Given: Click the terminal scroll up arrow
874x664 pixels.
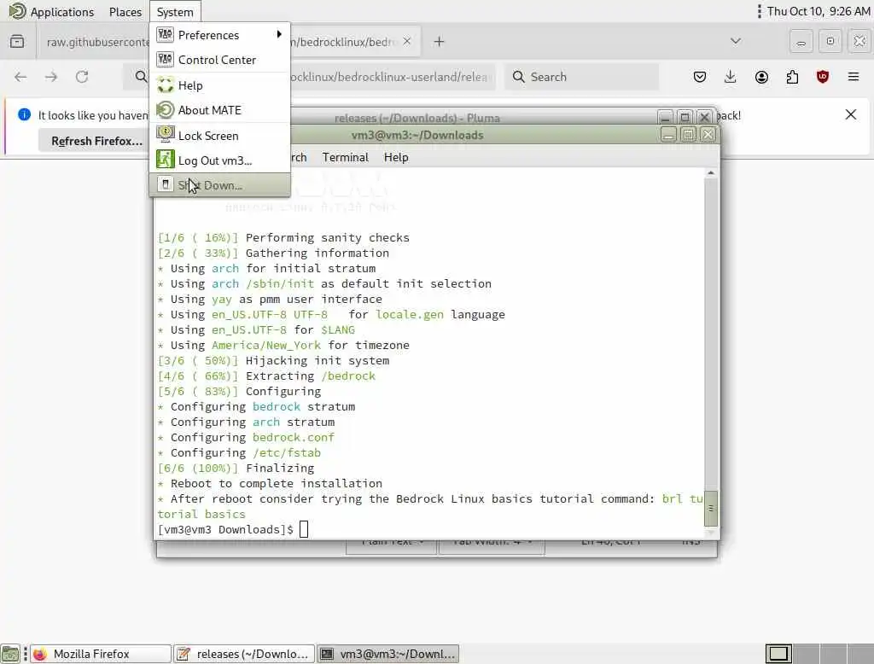Looking at the screenshot, I should pyautogui.click(x=711, y=173).
